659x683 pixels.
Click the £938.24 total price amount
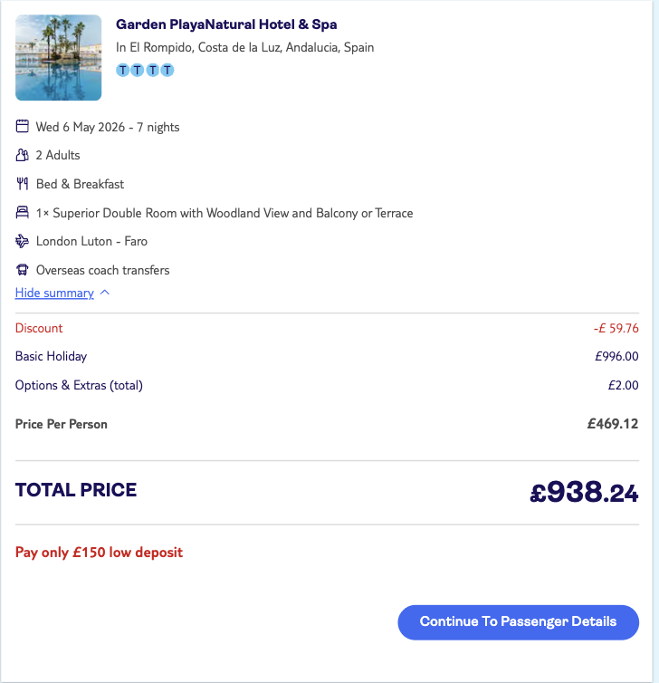pyautogui.click(x=584, y=492)
